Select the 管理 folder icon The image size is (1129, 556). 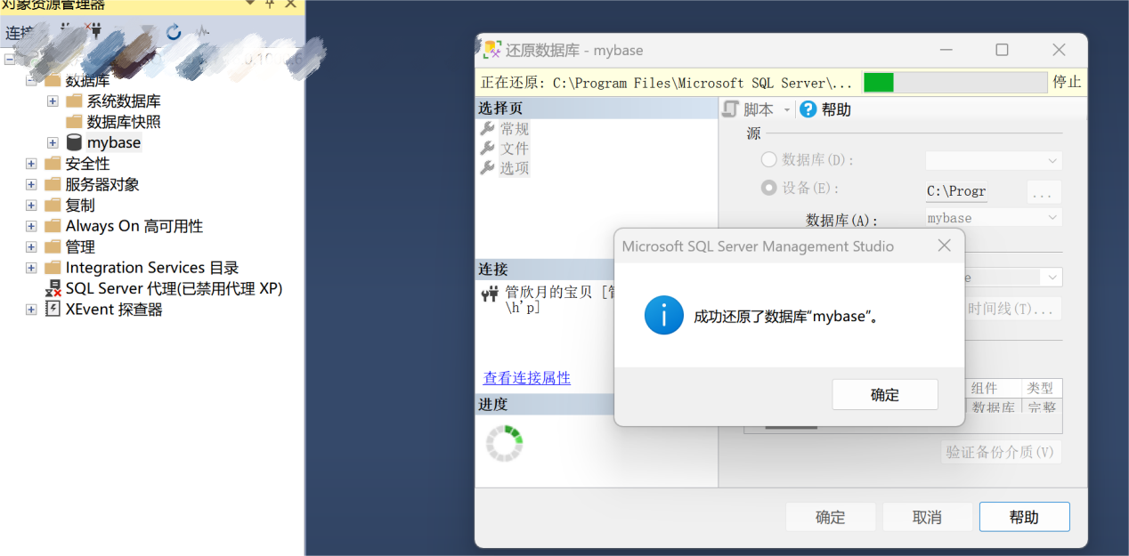point(53,246)
